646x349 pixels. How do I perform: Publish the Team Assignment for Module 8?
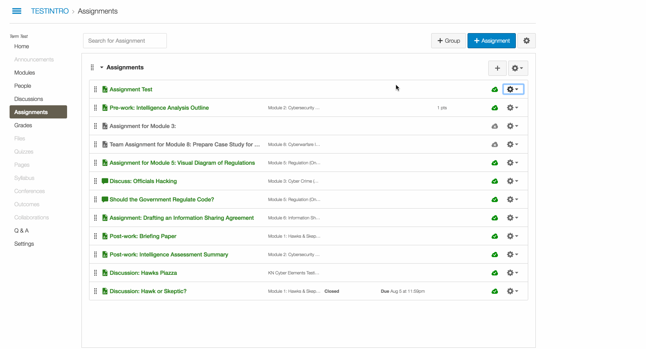click(495, 144)
